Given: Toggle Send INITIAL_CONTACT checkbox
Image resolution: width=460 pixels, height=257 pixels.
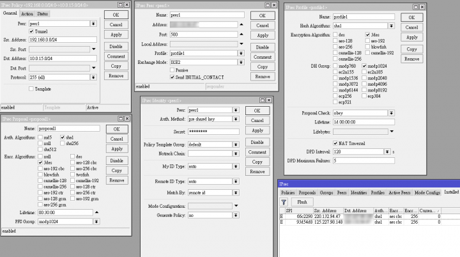Looking at the screenshot, I should point(172,77).
